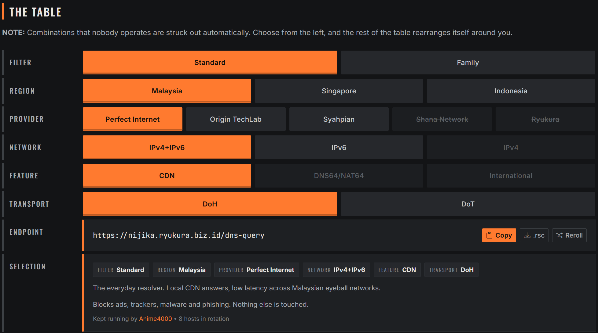
Task: Select the IPv6 network option
Action: 339,148
